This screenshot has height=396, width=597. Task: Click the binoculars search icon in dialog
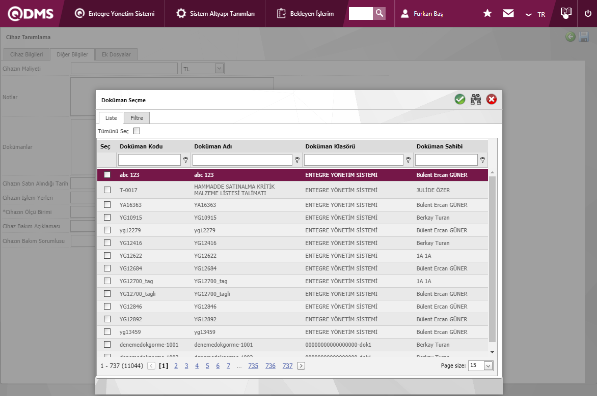tap(476, 100)
